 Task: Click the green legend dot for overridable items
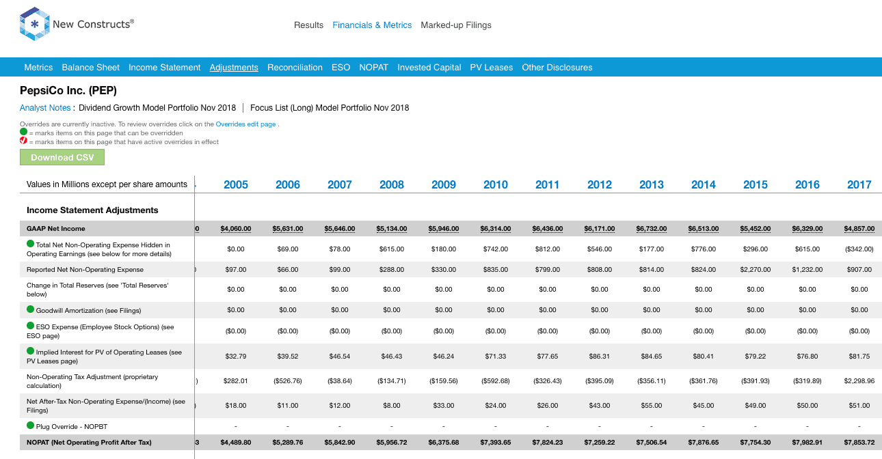23,132
